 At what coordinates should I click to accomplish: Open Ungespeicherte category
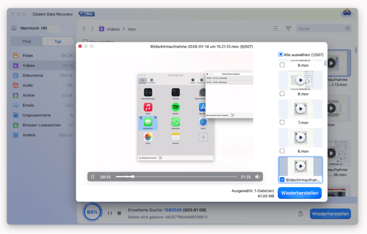tap(43, 115)
